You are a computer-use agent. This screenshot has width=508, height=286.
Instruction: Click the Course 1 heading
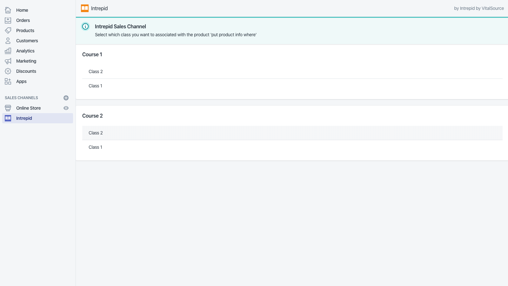(92, 54)
